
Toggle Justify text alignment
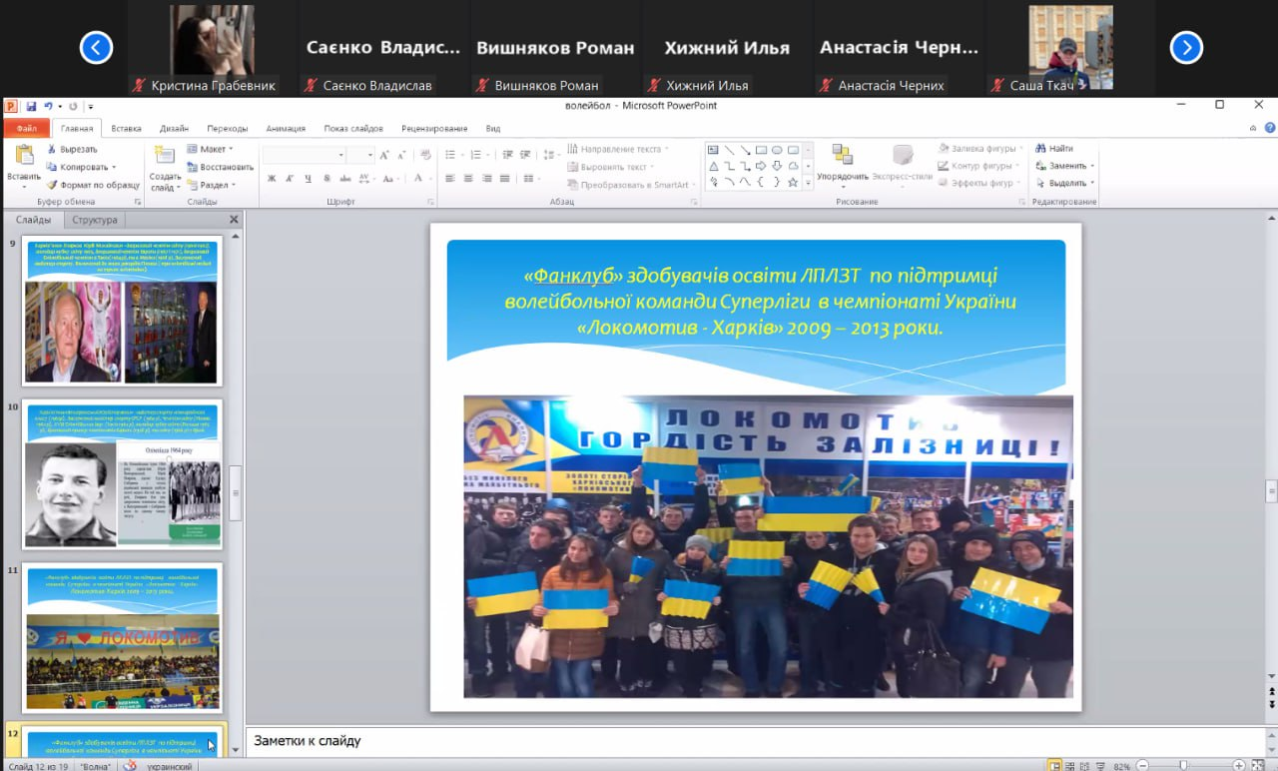(503, 179)
